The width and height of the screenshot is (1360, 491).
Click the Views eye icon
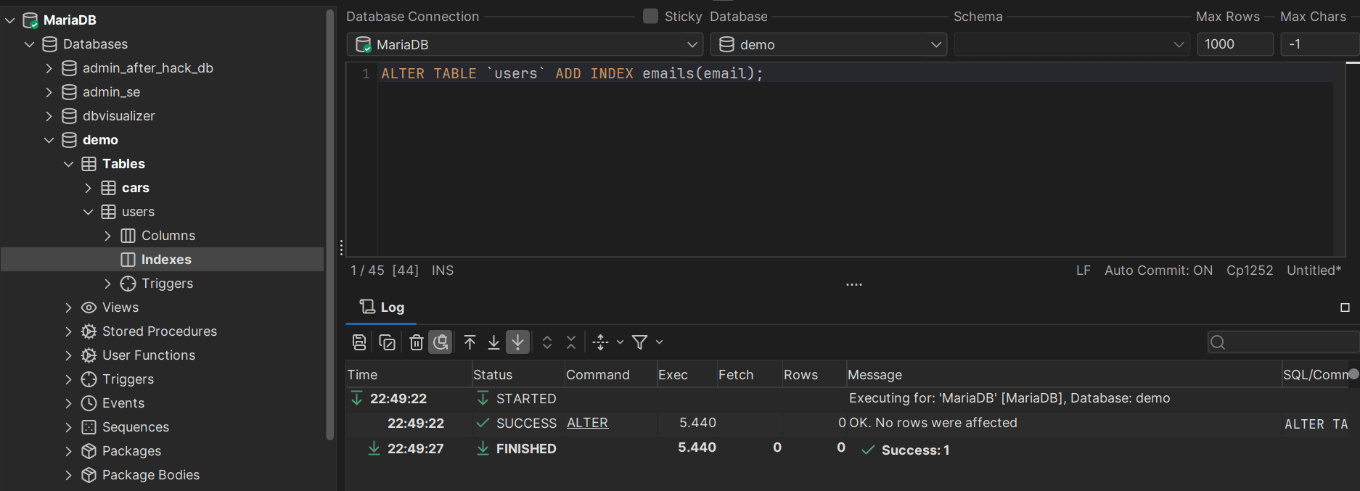tap(89, 308)
